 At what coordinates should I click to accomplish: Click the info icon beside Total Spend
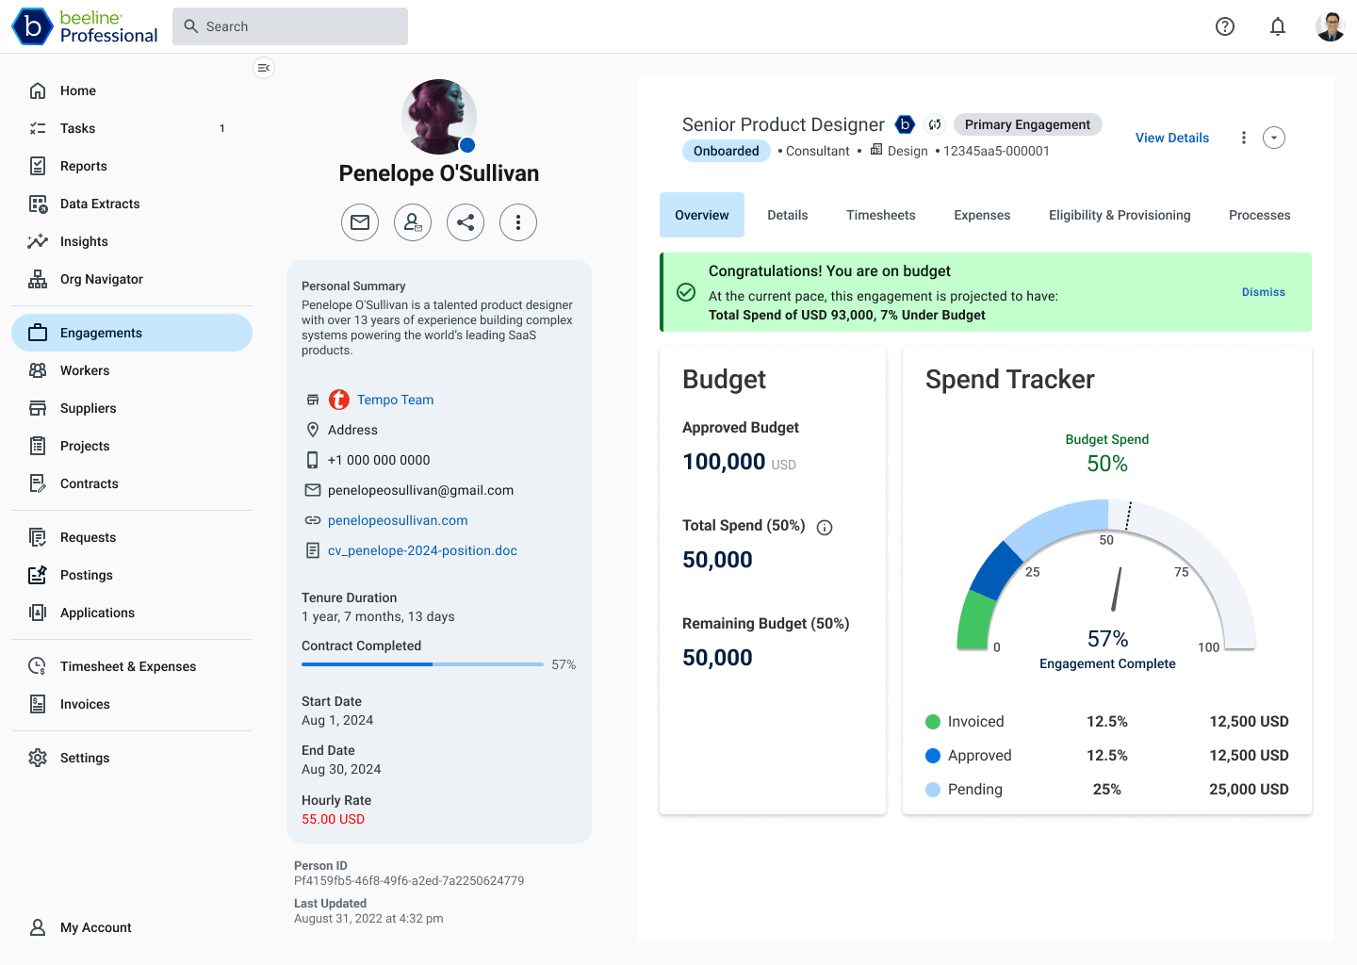pos(825,528)
